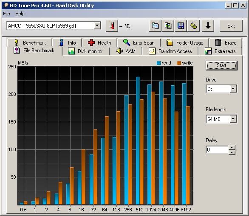Click into the Delay input field
The height and width of the screenshot is (216, 249).
point(217,150)
